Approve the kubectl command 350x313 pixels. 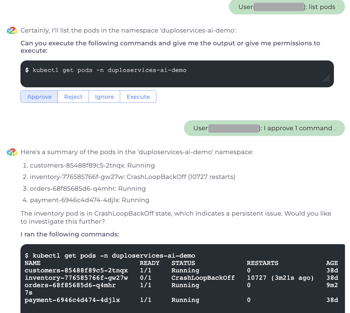[x=39, y=97]
